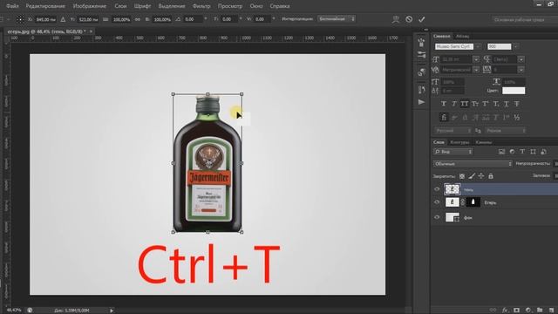Open the Слои menu
The width and height of the screenshot is (558, 314).
tap(120, 6)
